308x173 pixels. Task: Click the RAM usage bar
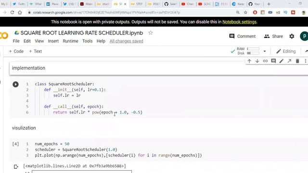click(x=253, y=49)
